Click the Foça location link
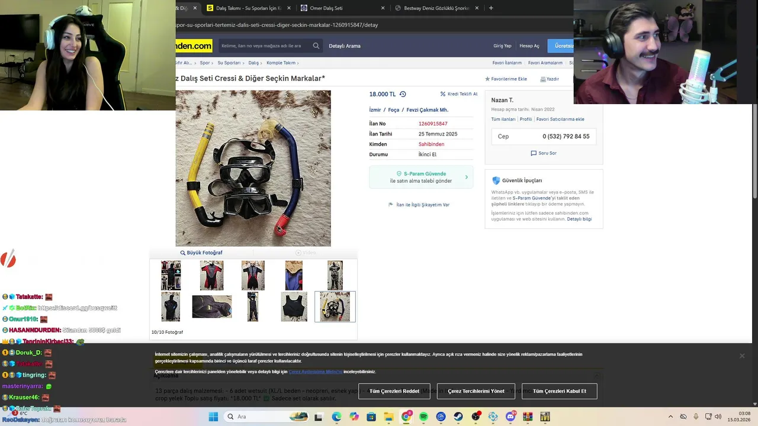Screen dimensions: 758x426 coord(394,110)
